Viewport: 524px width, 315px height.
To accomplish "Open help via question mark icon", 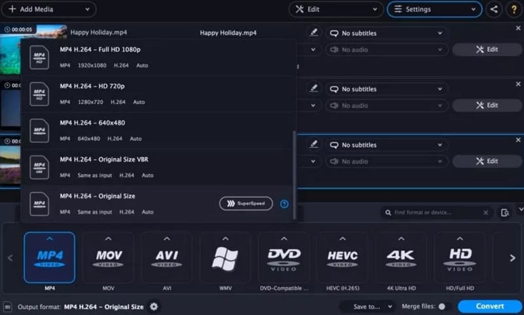I will (514, 9).
